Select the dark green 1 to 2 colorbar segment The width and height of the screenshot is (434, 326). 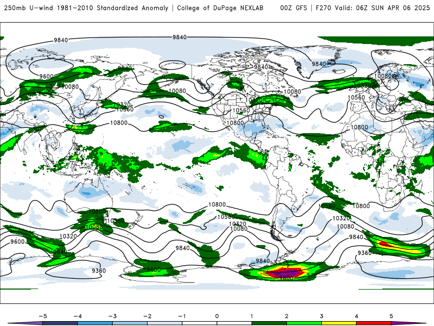click(x=269, y=323)
